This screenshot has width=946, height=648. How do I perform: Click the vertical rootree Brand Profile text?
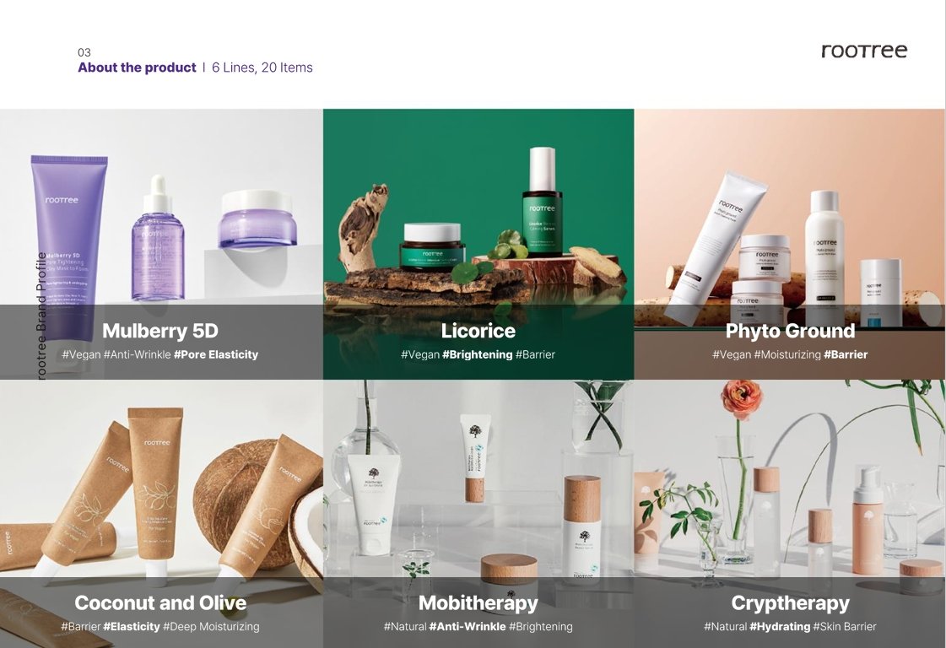click(41, 316)
